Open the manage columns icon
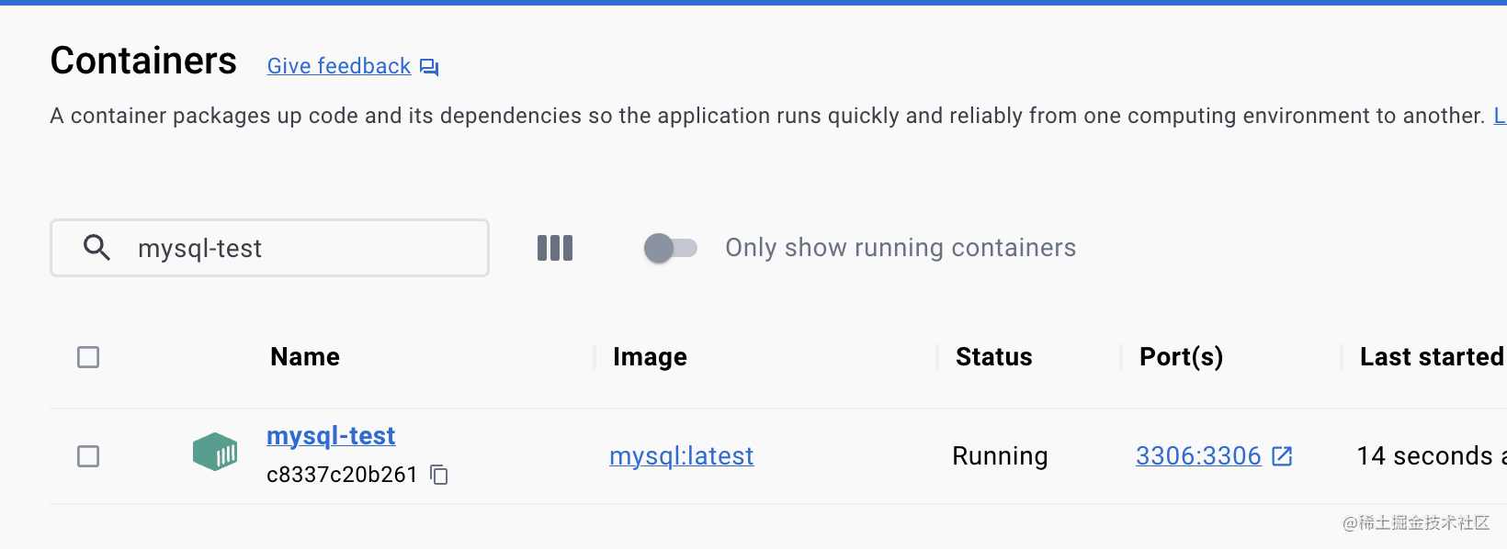The height and width of the screenshot is (549, 1507). 555,248
